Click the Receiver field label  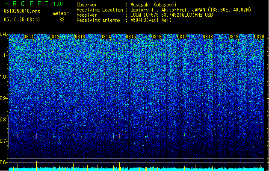tap(87, 15)
